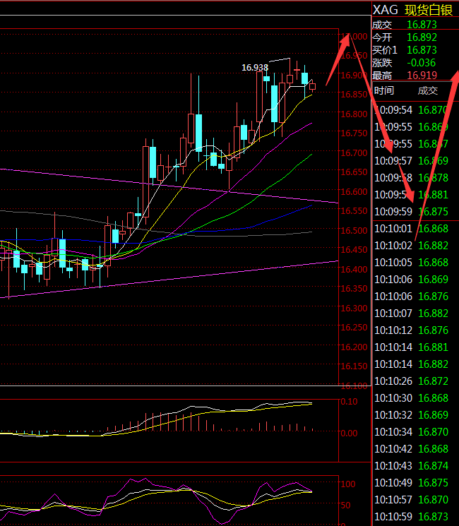The image size is (459, 526).
Task: Select the 16.400 price axis label
Action: coord(354,270)
